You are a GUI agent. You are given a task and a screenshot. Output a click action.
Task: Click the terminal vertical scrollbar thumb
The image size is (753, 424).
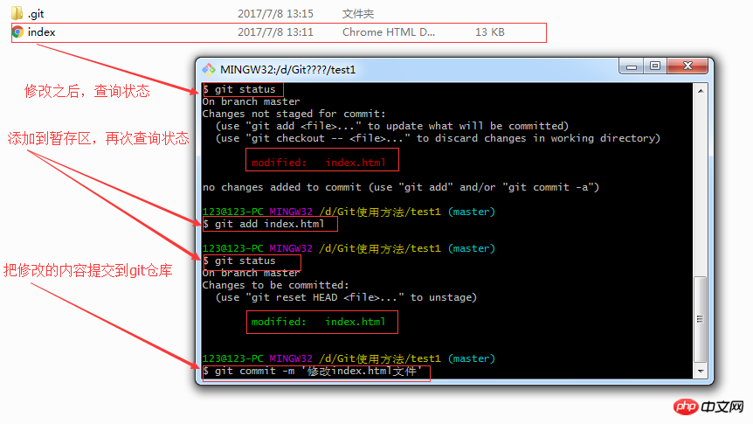701,319
